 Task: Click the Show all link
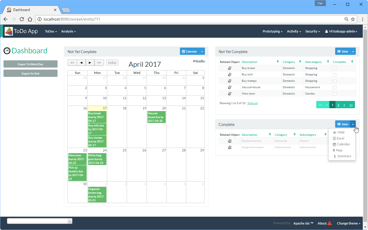click(x=252, y=103)
